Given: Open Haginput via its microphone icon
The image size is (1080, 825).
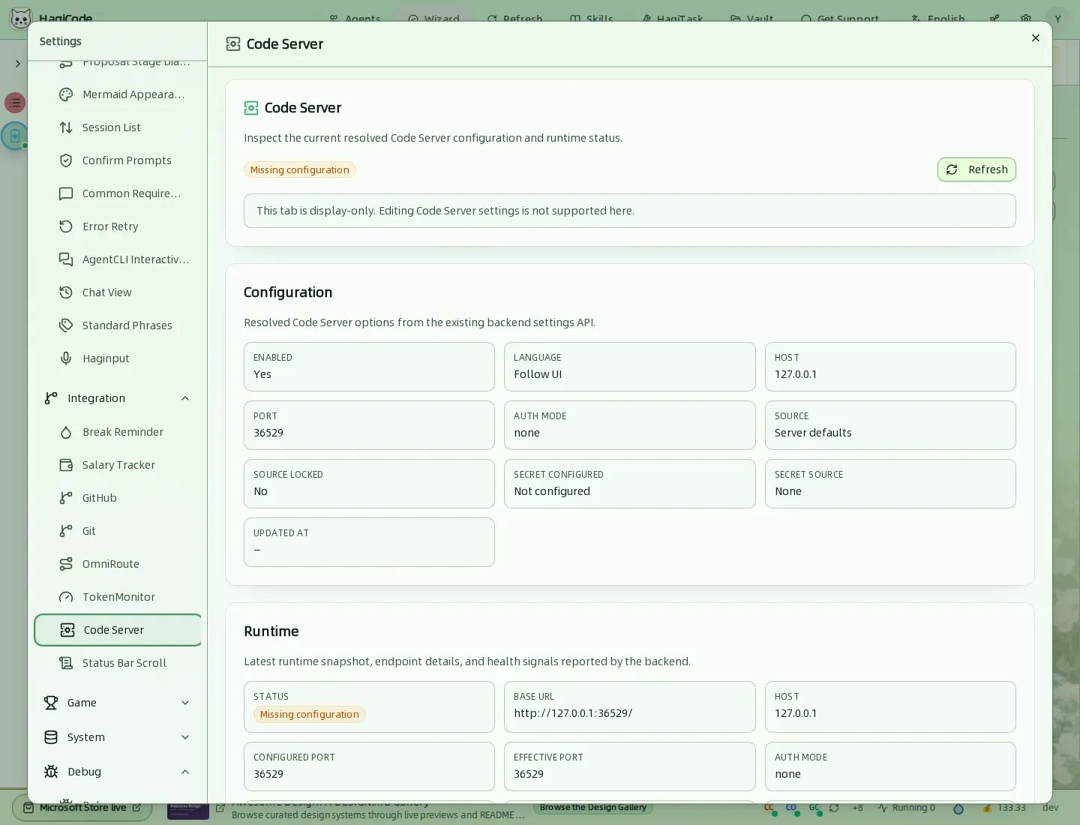Looking at the screenshot, I should [x=66, y=358].
